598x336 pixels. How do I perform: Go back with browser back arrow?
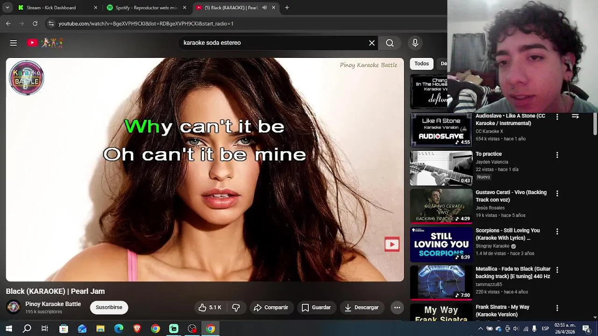[x=8, y=23]
